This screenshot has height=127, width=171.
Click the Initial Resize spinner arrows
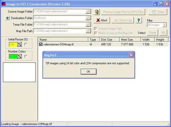[20, 44]
